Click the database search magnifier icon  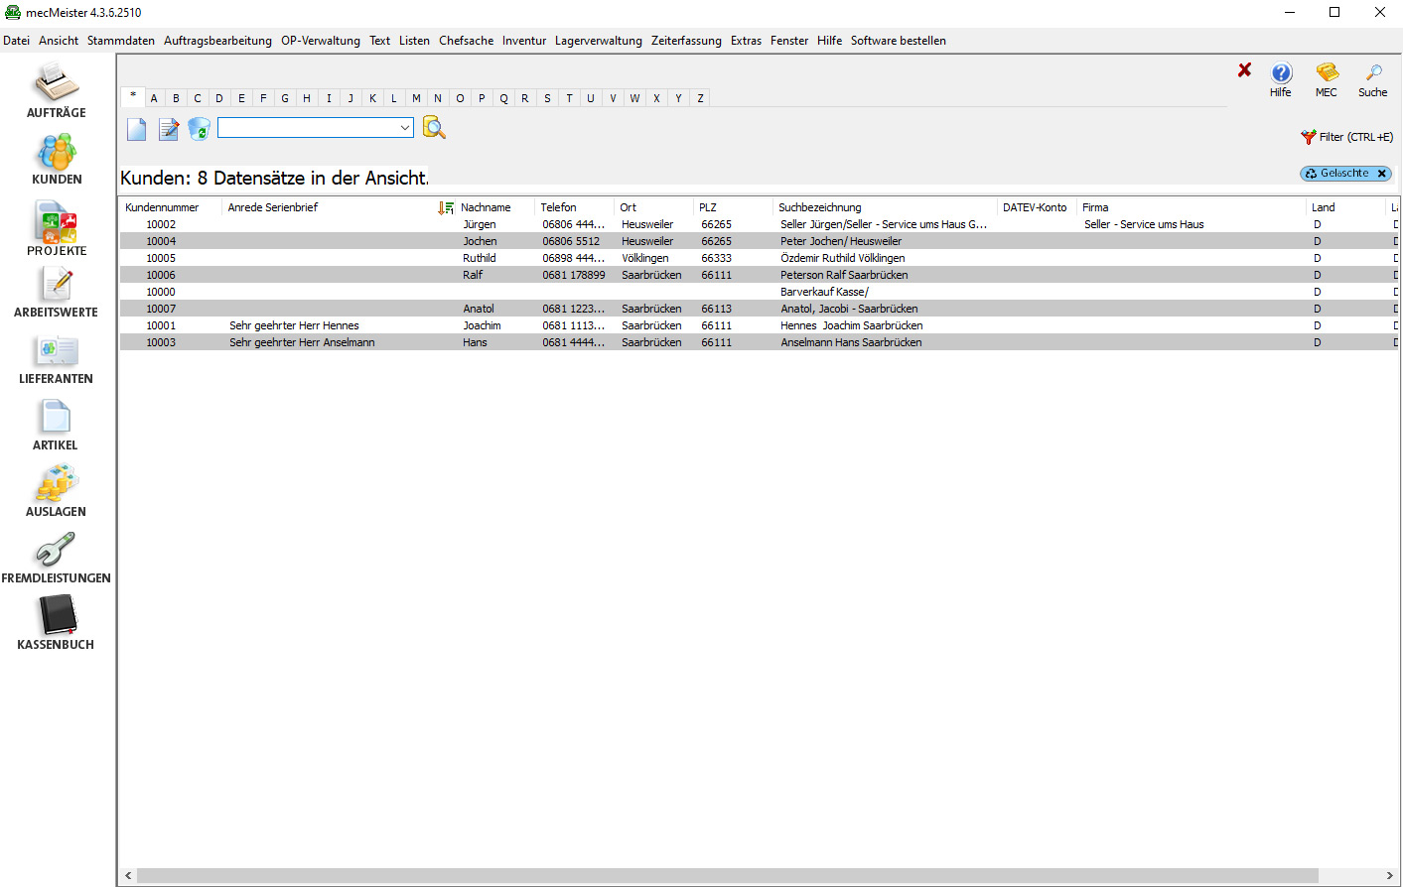click(x=434, y=127)
